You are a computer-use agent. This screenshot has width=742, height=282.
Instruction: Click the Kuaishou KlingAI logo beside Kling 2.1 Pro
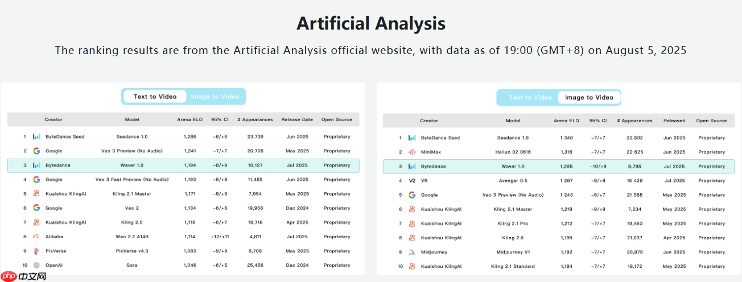tap(412, 223)
